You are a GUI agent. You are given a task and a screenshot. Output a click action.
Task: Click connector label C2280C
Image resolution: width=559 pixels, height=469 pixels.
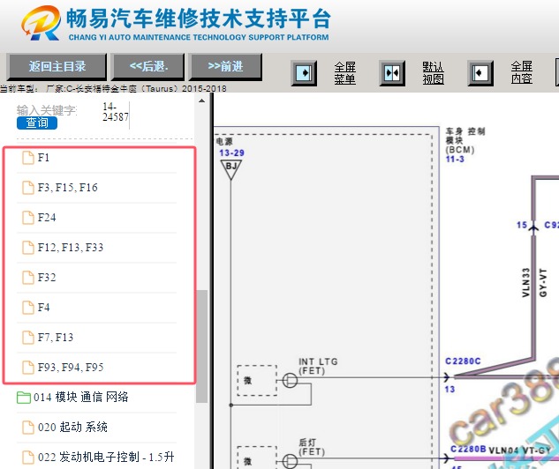[x=463, y=361]
